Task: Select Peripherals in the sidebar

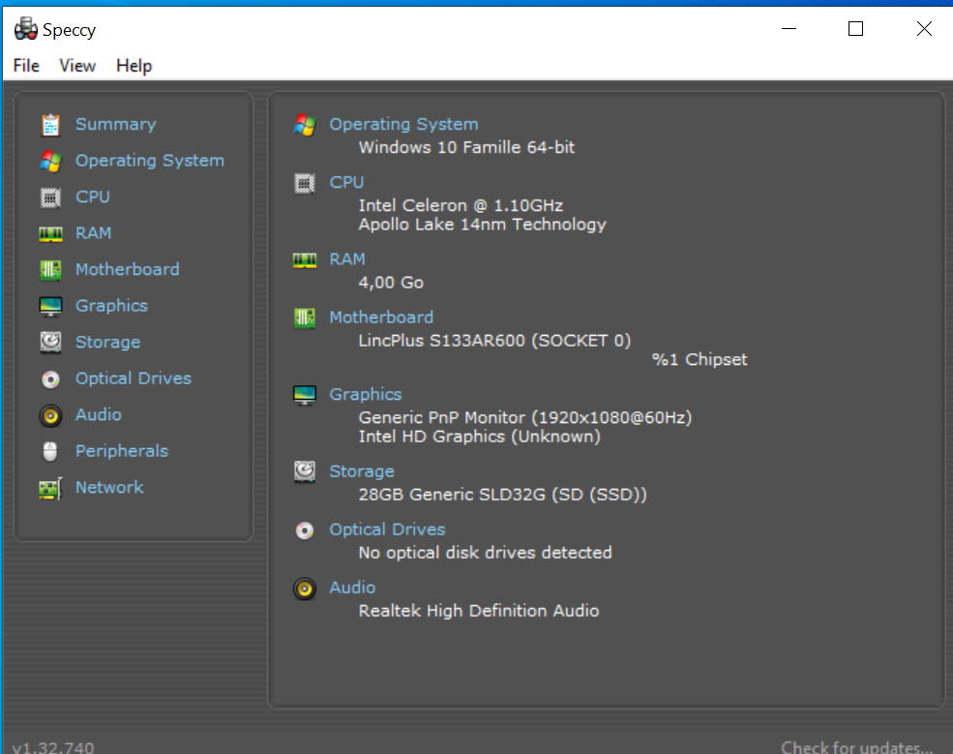Action: pos(122,451)
